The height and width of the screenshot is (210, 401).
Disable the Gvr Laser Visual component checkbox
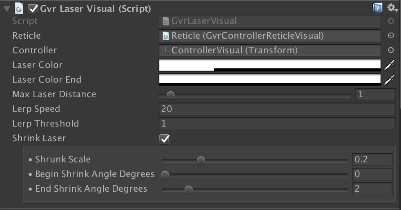point(33,9)
